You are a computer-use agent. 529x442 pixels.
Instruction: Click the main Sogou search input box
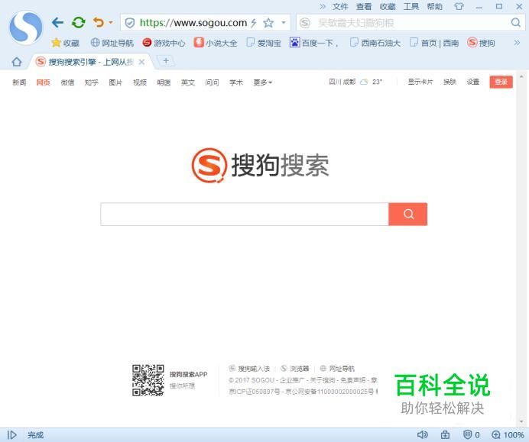(245, 214)
